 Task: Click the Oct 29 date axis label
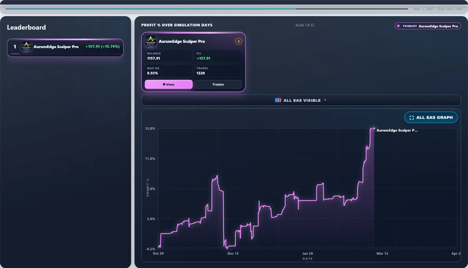[158, 253]
